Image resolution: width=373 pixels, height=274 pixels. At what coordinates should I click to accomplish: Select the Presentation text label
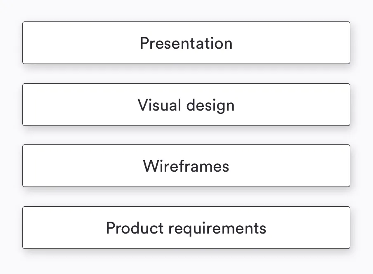click(x=186, y=43)
